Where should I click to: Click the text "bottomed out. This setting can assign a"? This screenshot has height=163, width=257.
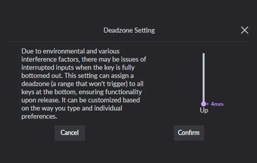pyautogui.click(x=77, y=76)
